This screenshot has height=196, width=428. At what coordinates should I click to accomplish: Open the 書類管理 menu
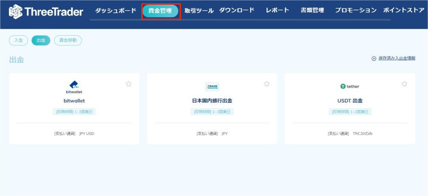point(312,10)
